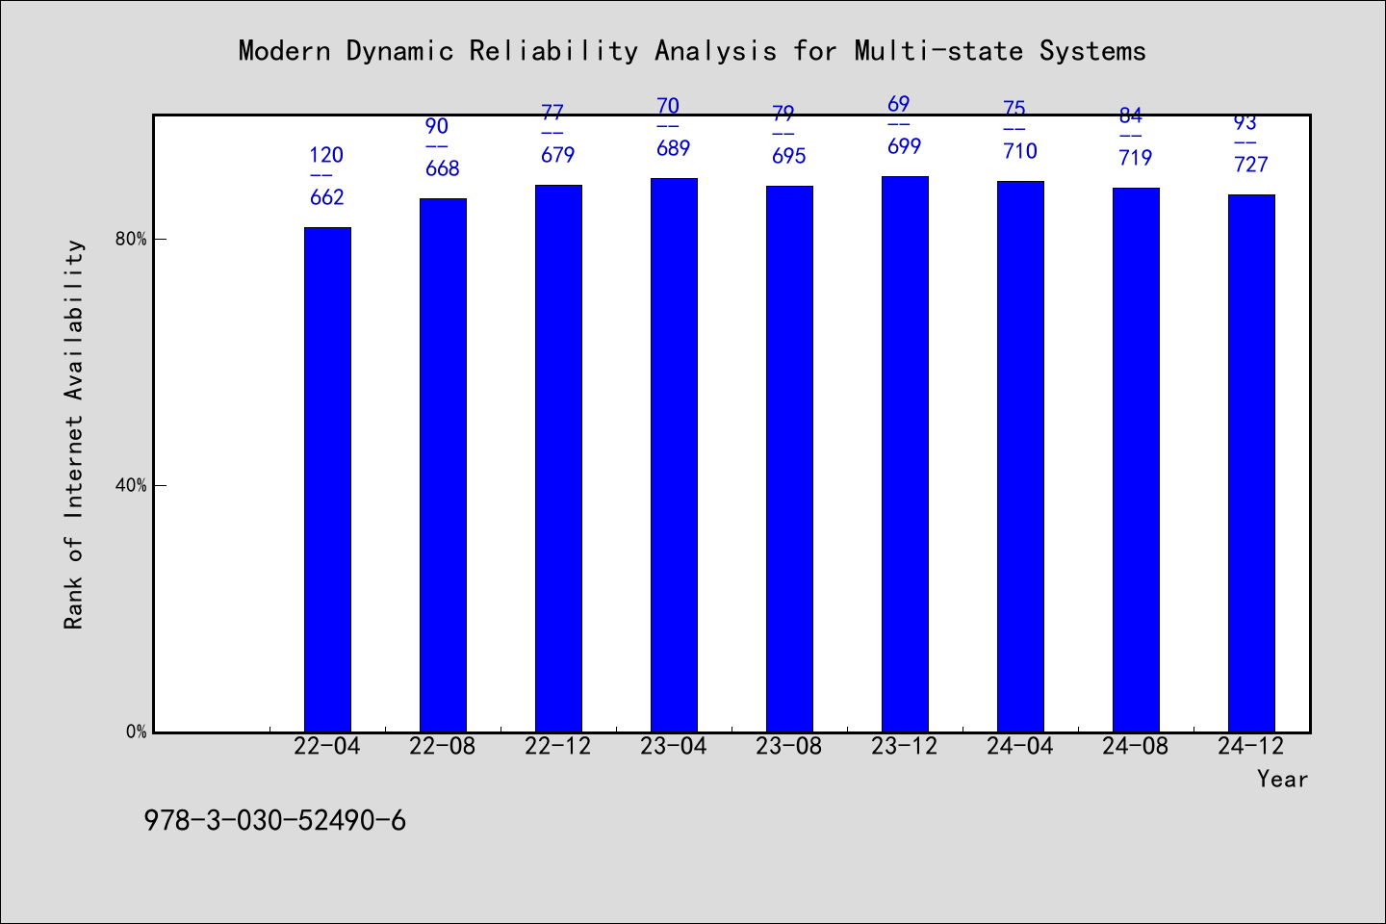Viewport: 1386px width, 924px height.
Task: Click the value 70 above the 23-04 bar
Action: pos(668,106)
